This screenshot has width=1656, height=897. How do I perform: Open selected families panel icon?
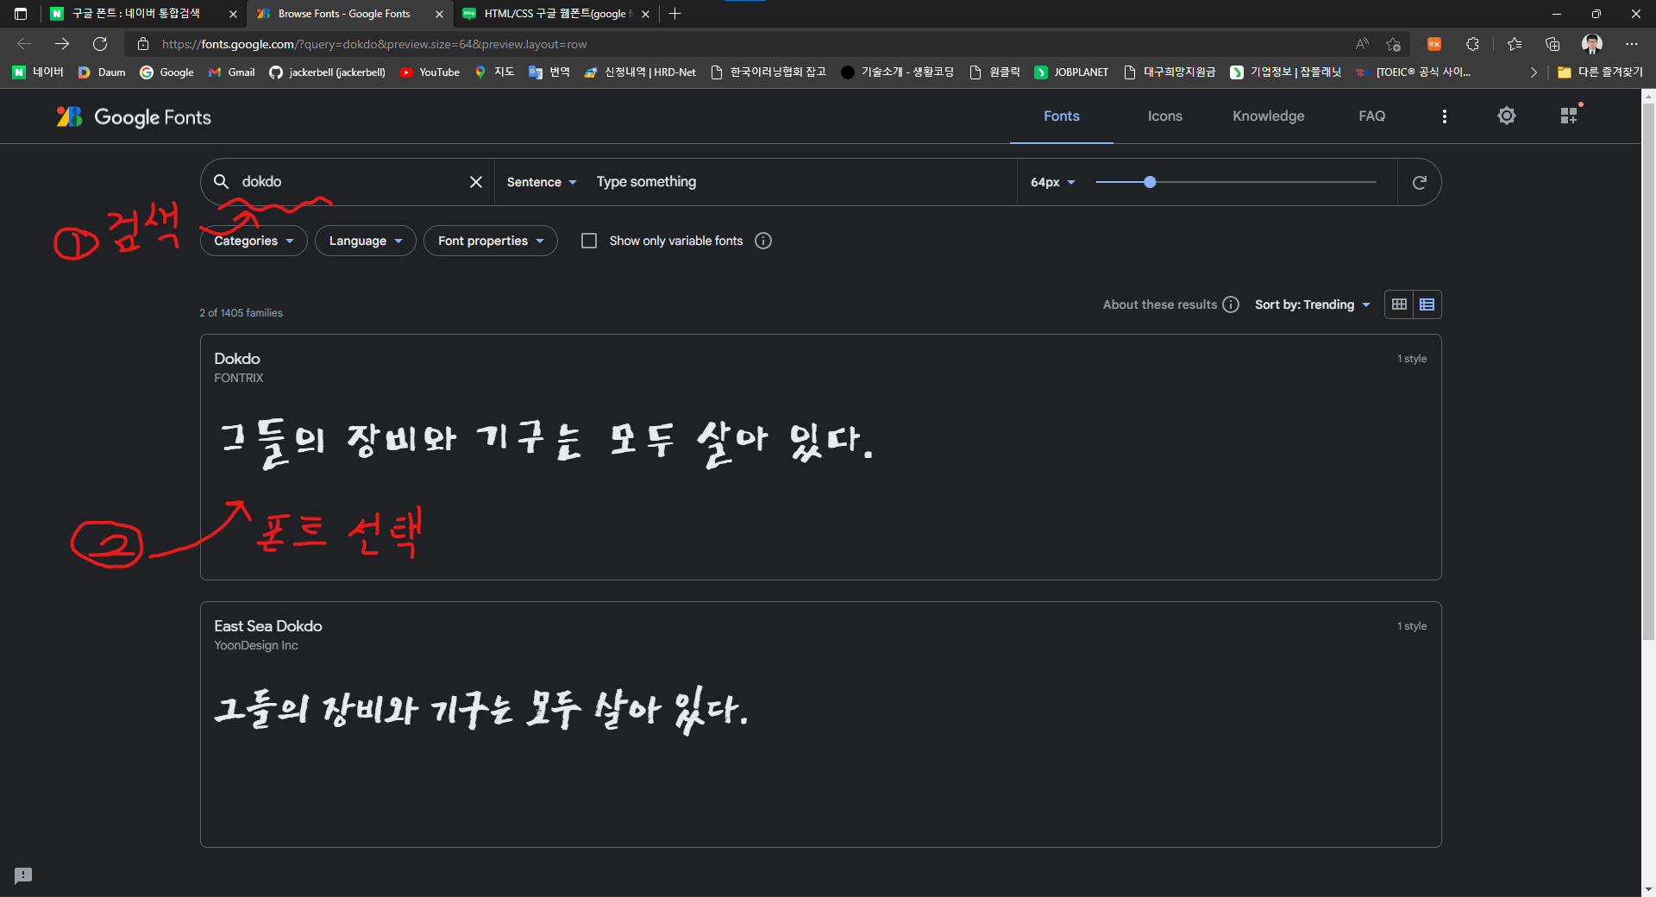(x=1570, y=115)
